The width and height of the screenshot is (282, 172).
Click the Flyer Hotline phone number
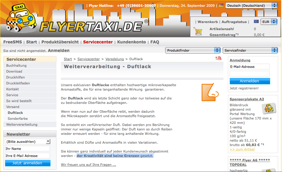(x=136, y=6)
